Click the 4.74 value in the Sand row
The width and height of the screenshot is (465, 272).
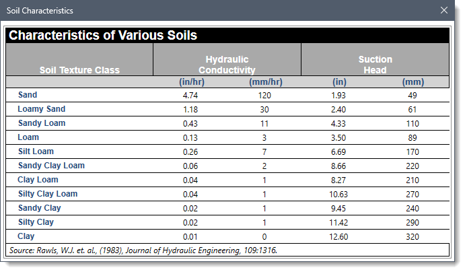click(x=190, y=96)
